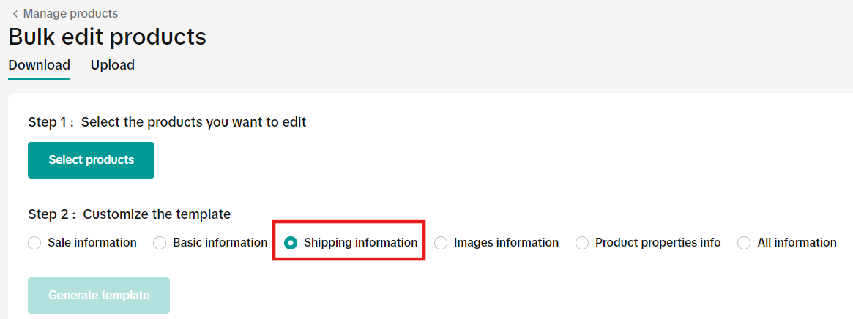Open the Upload tab

(x=113, y=65)
